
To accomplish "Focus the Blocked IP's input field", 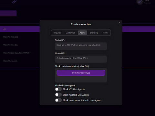I will tap(81, 46).
